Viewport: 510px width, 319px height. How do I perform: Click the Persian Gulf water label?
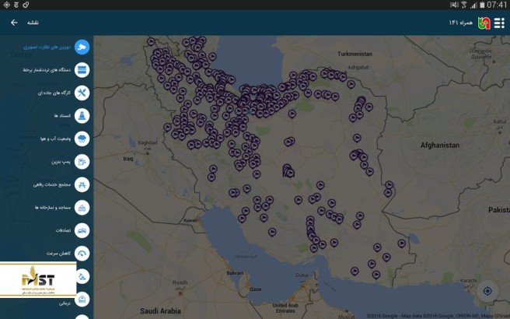pyautogui.click(x=246, y=257)
